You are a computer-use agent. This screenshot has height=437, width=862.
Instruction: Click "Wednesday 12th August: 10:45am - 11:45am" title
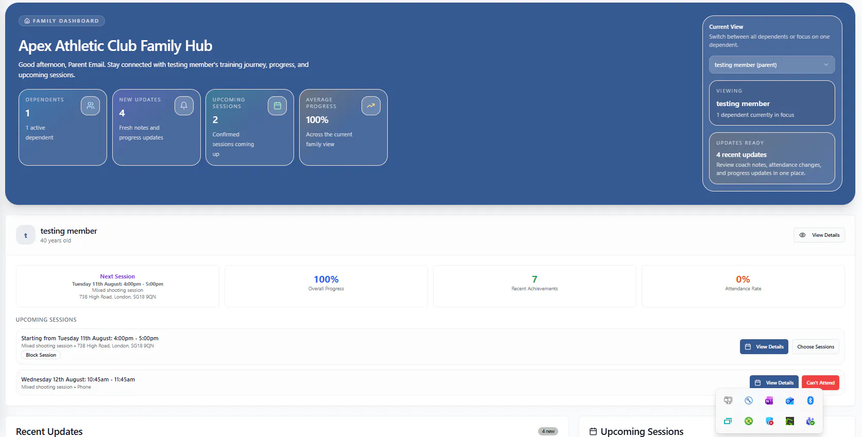(78, 379)
